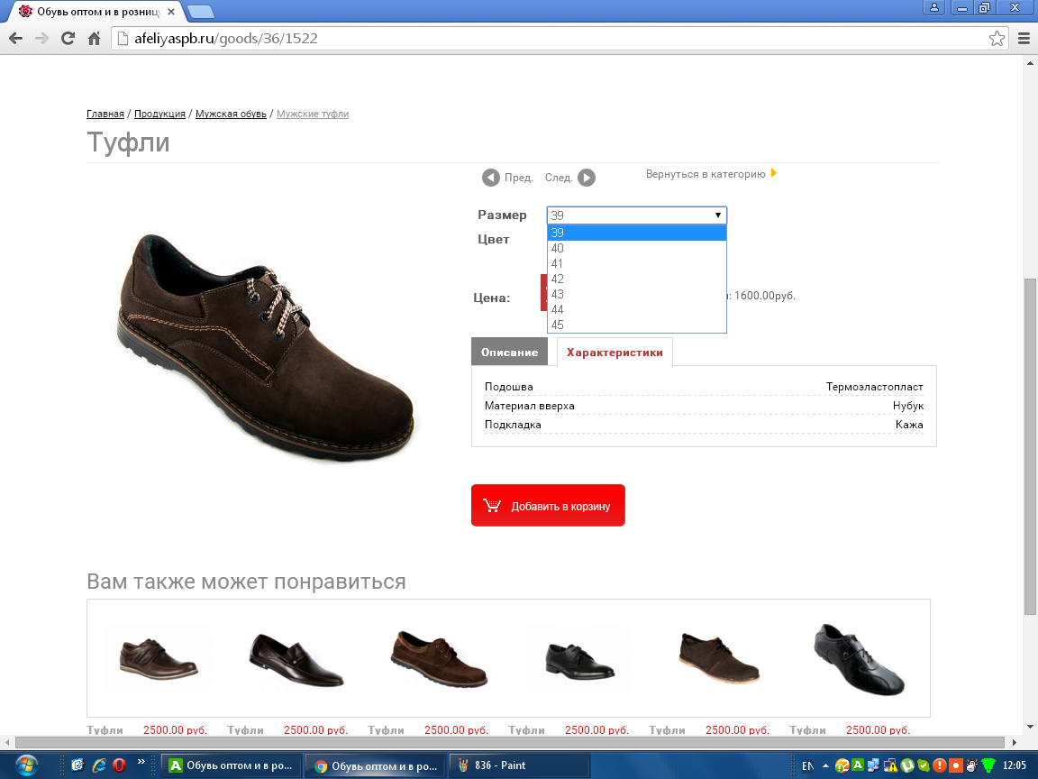Select size 45 in the dropdown list

[637, 325]
